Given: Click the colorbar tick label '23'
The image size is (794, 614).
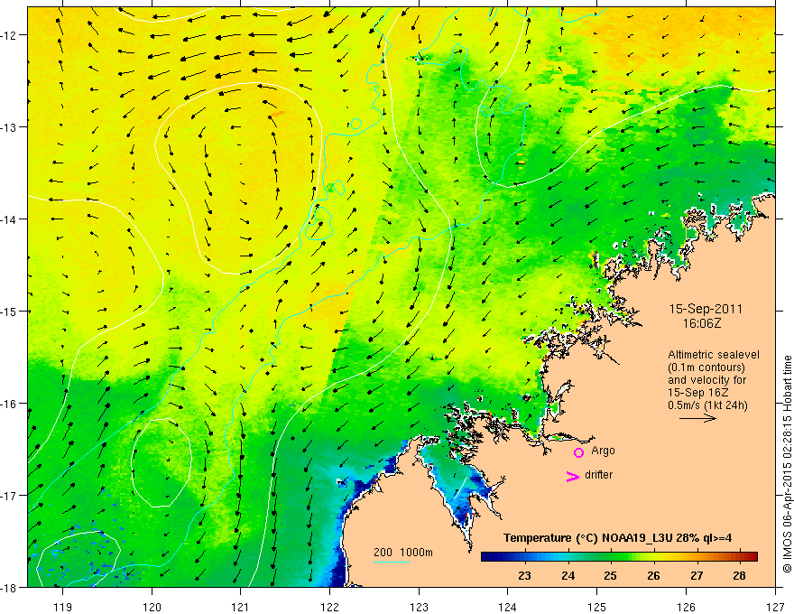Looking at the screenshot, I should tap(524, 575).
